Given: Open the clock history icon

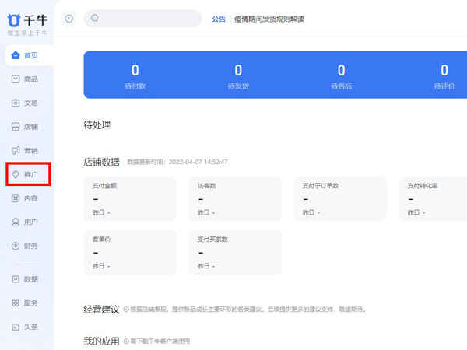Looking at the screenshot, I should [69, 19].
